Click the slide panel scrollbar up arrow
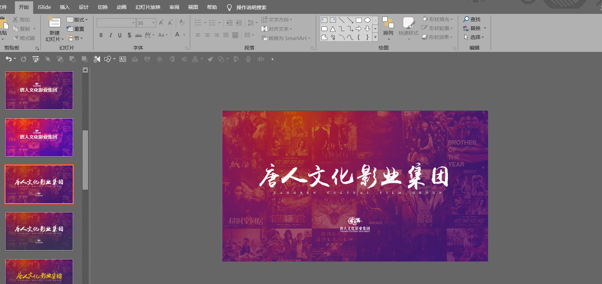 pyautogui.click(x=85, y=70)
